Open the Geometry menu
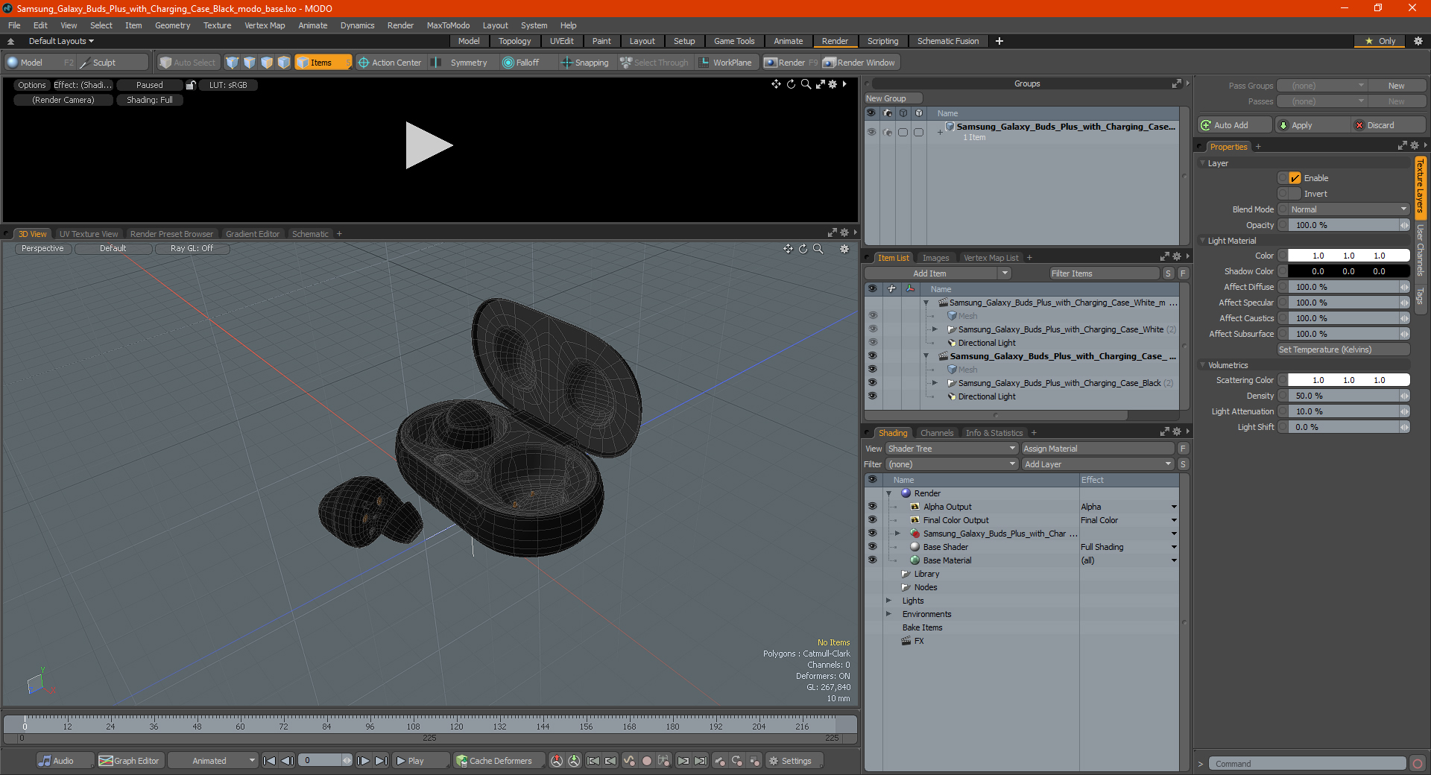Viewport: 1431px width, 775px height. pyautogui.click(x=172, y=25)
